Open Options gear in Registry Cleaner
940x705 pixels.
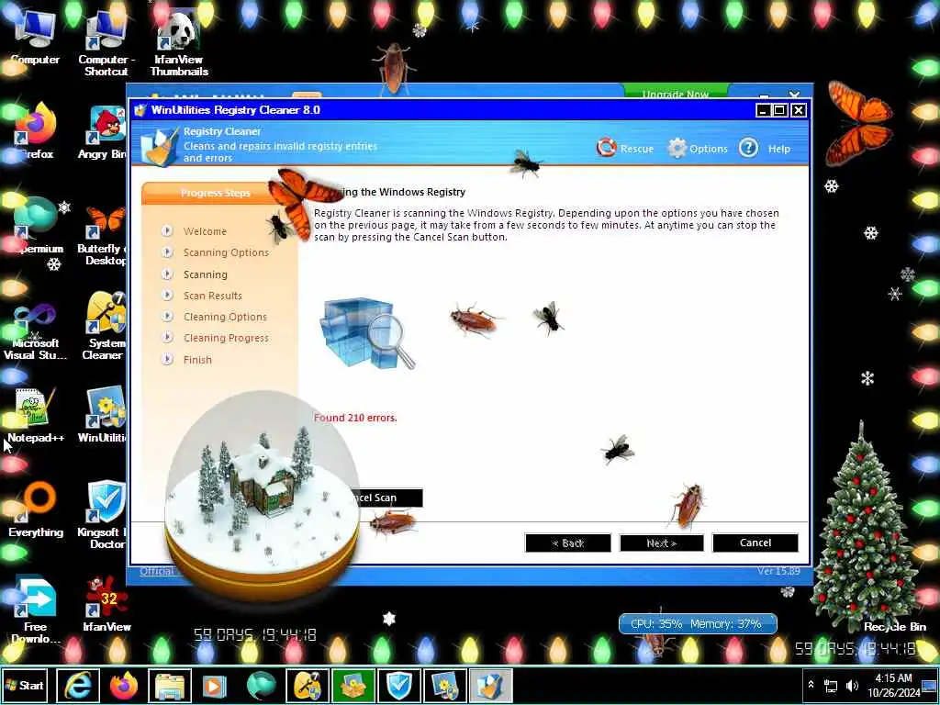click(x=677, y=148)
